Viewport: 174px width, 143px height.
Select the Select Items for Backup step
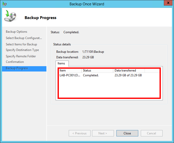[21, 44]
